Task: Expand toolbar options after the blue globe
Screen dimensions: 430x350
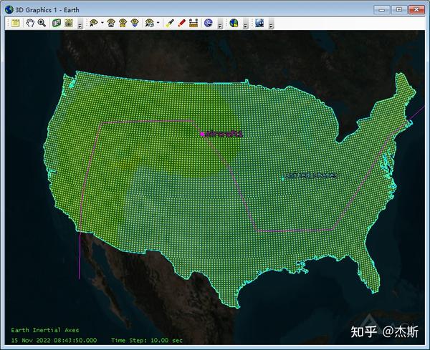Action: (220, 24)
